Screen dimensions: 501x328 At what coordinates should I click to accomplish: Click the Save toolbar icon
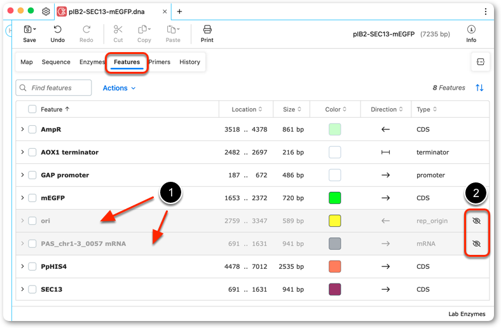[28, 30]
